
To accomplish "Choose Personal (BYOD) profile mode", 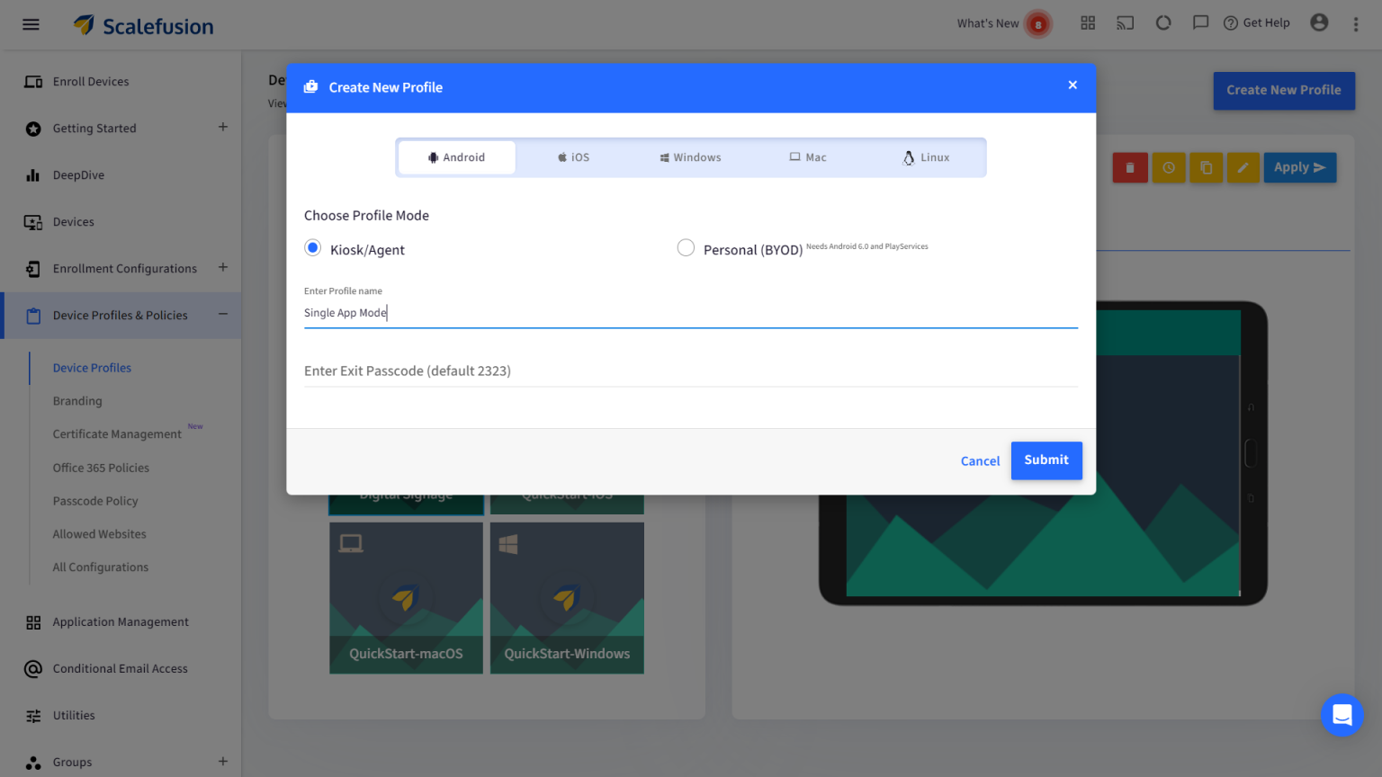I will point(686,246).
